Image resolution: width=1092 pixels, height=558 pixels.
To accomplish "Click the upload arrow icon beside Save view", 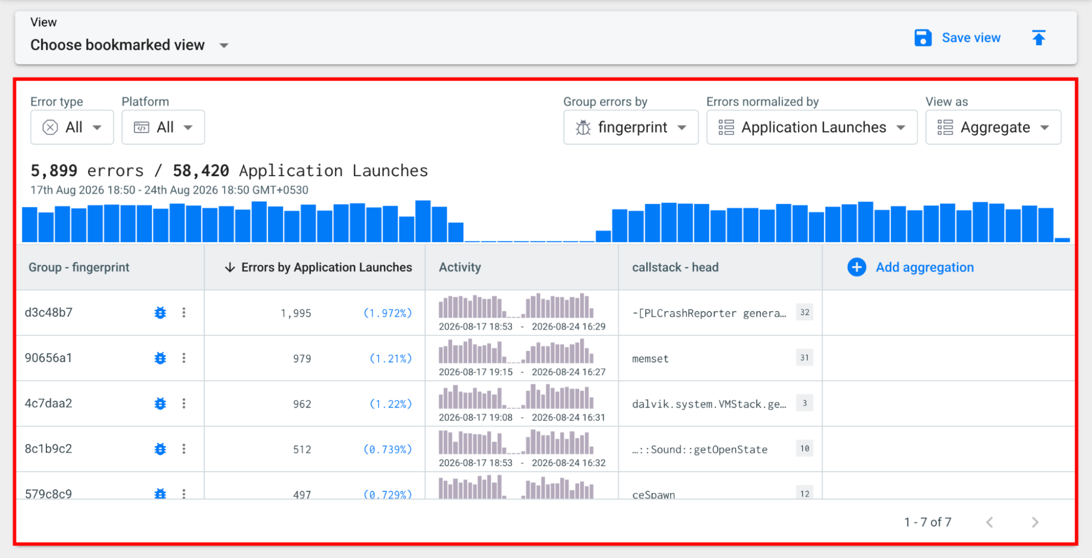I will pyautogui.click(x=1038, y=38).
